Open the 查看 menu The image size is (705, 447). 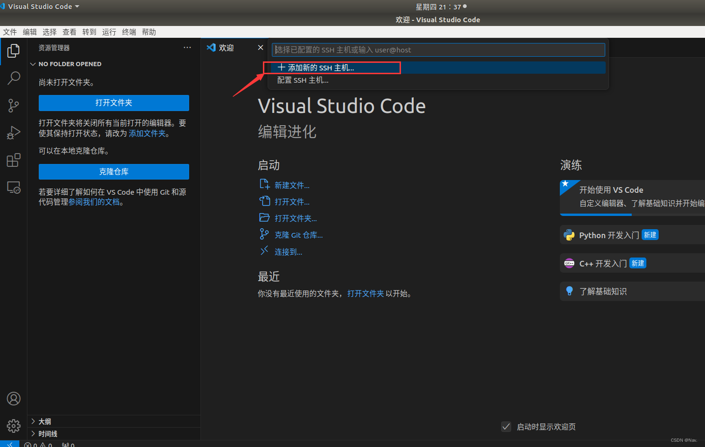(70, 32)
